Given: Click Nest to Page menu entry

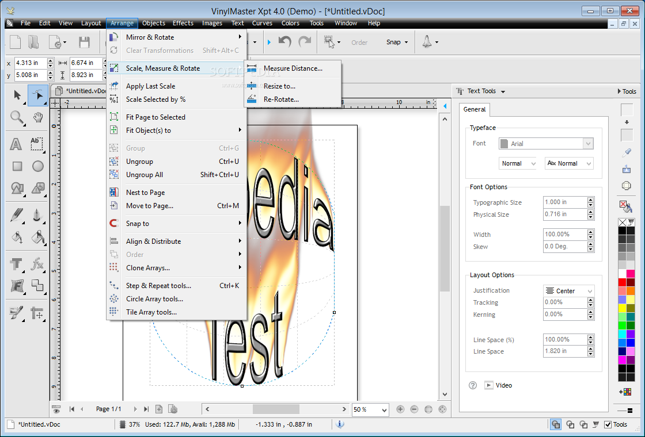Looking at the screenshot, I should pyautogui.click(x=177, y=193).
